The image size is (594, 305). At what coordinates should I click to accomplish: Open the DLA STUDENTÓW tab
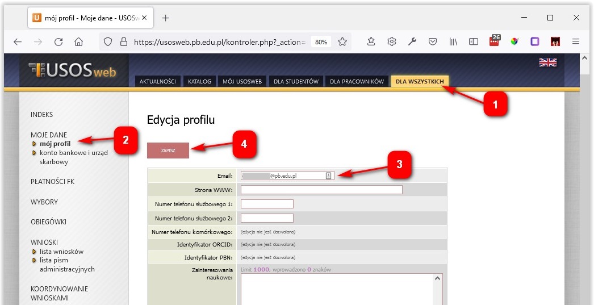tap(296, 81)
